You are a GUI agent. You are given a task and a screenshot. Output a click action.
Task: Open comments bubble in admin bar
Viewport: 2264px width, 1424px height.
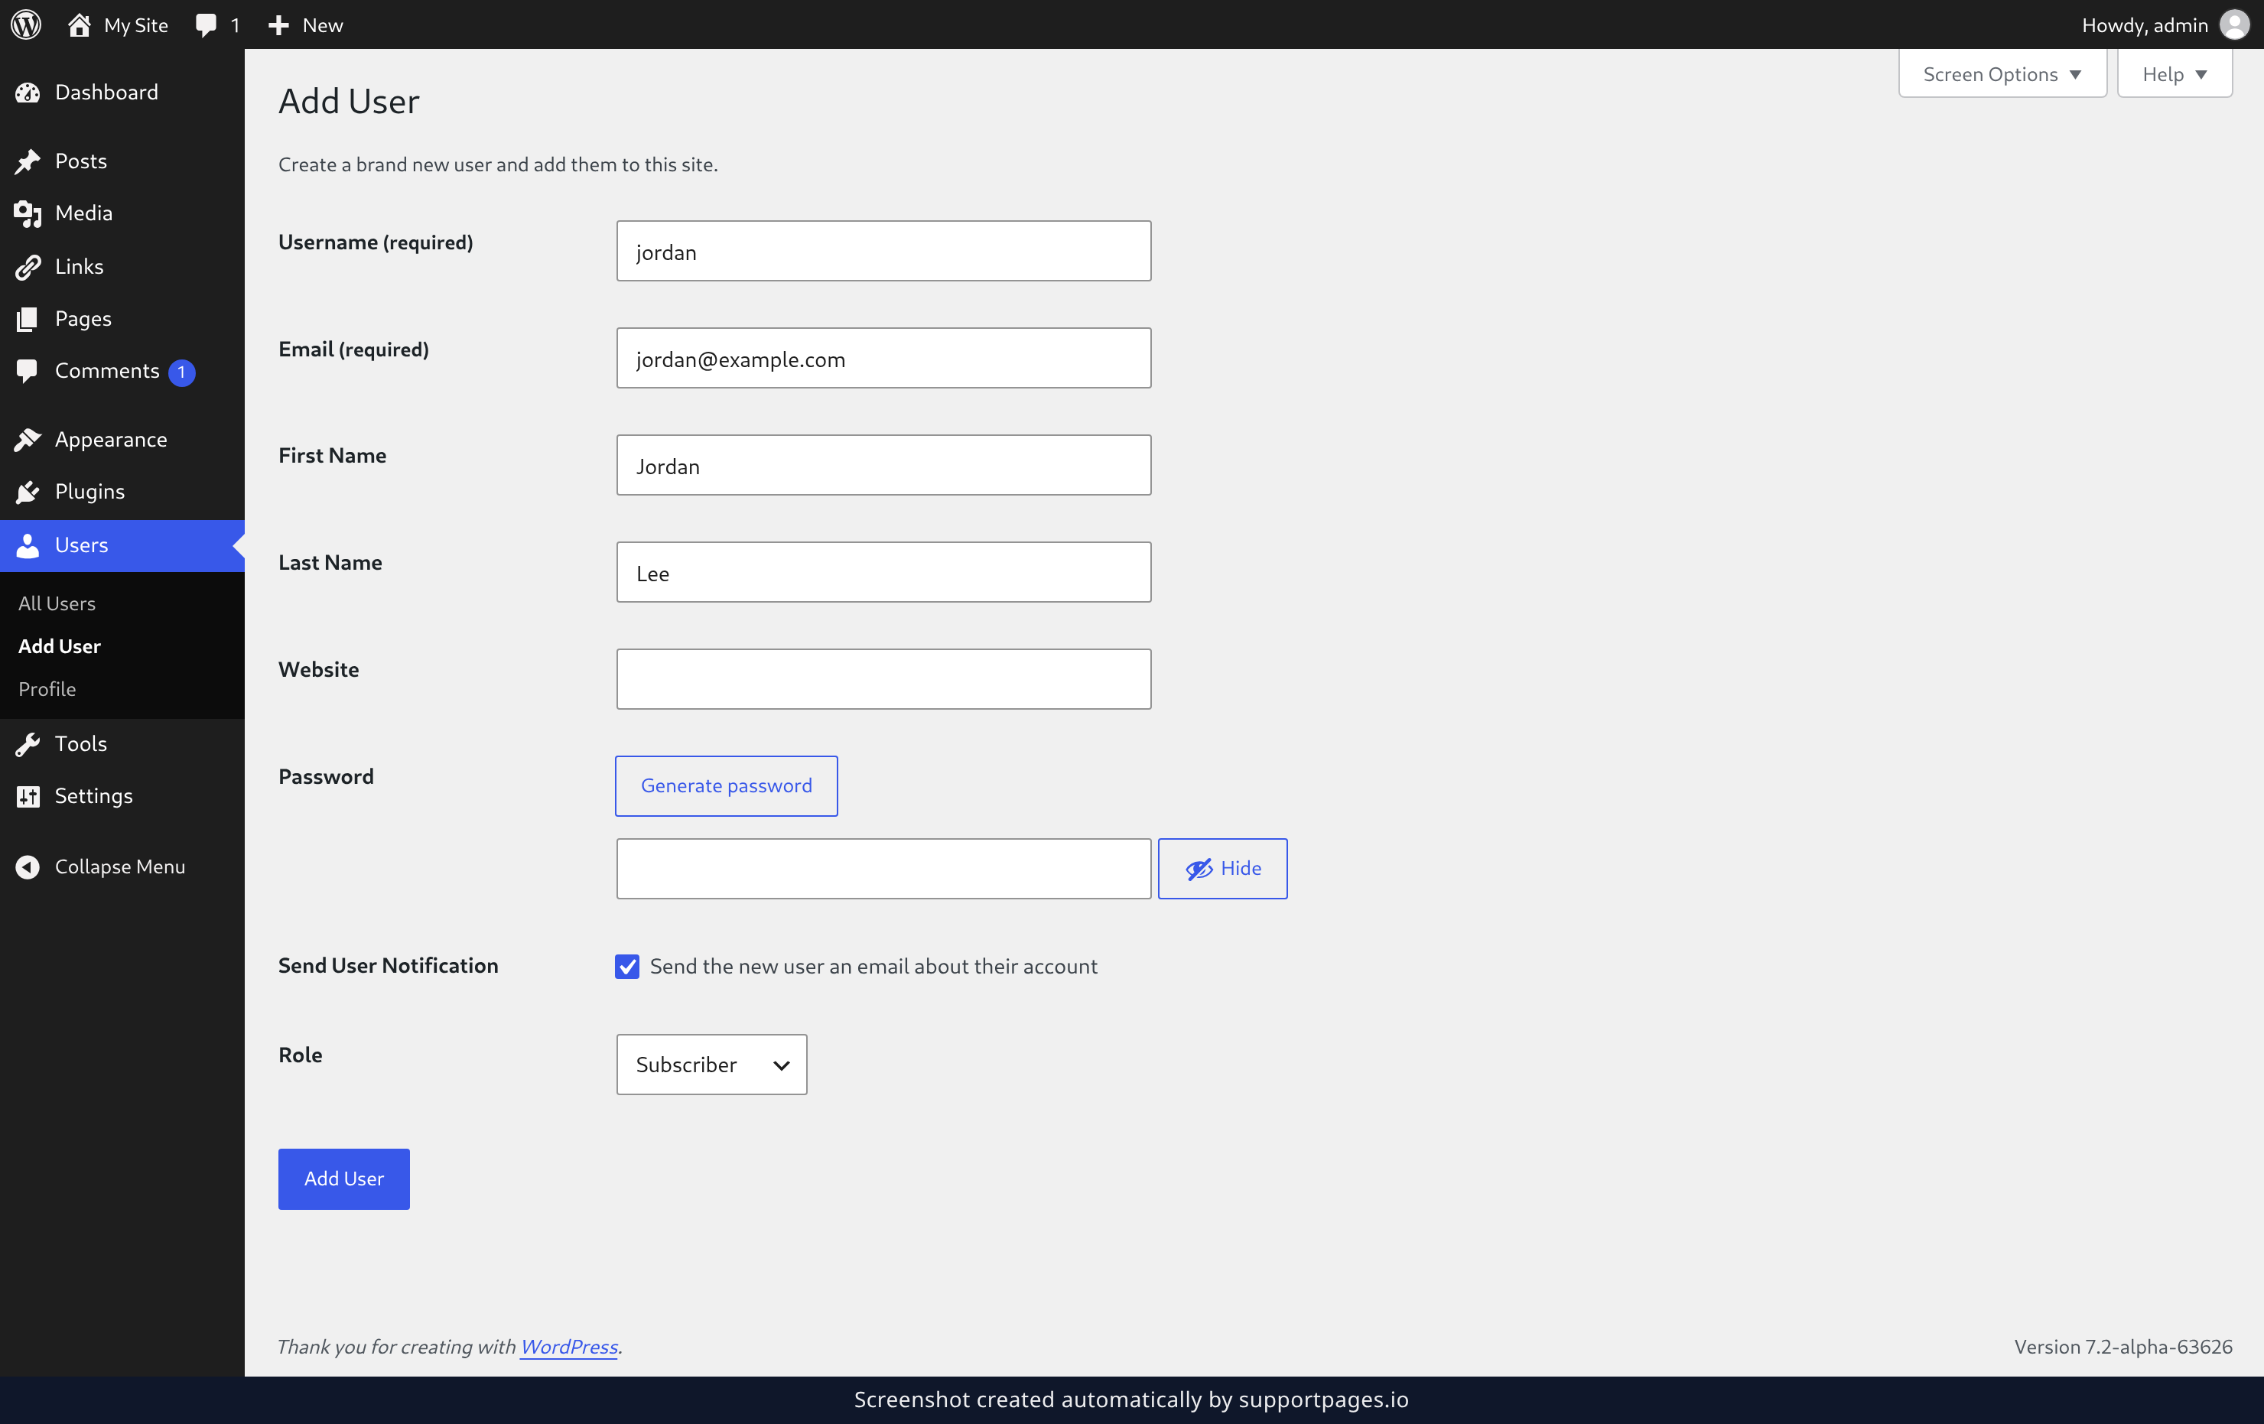coord(206,25)
